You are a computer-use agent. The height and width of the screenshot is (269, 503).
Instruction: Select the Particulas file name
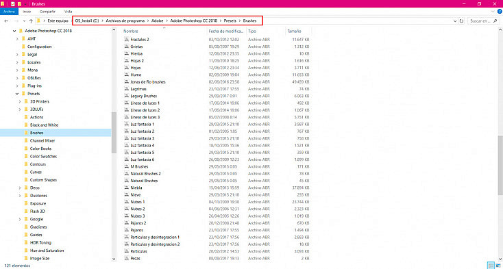pos(139,251)
